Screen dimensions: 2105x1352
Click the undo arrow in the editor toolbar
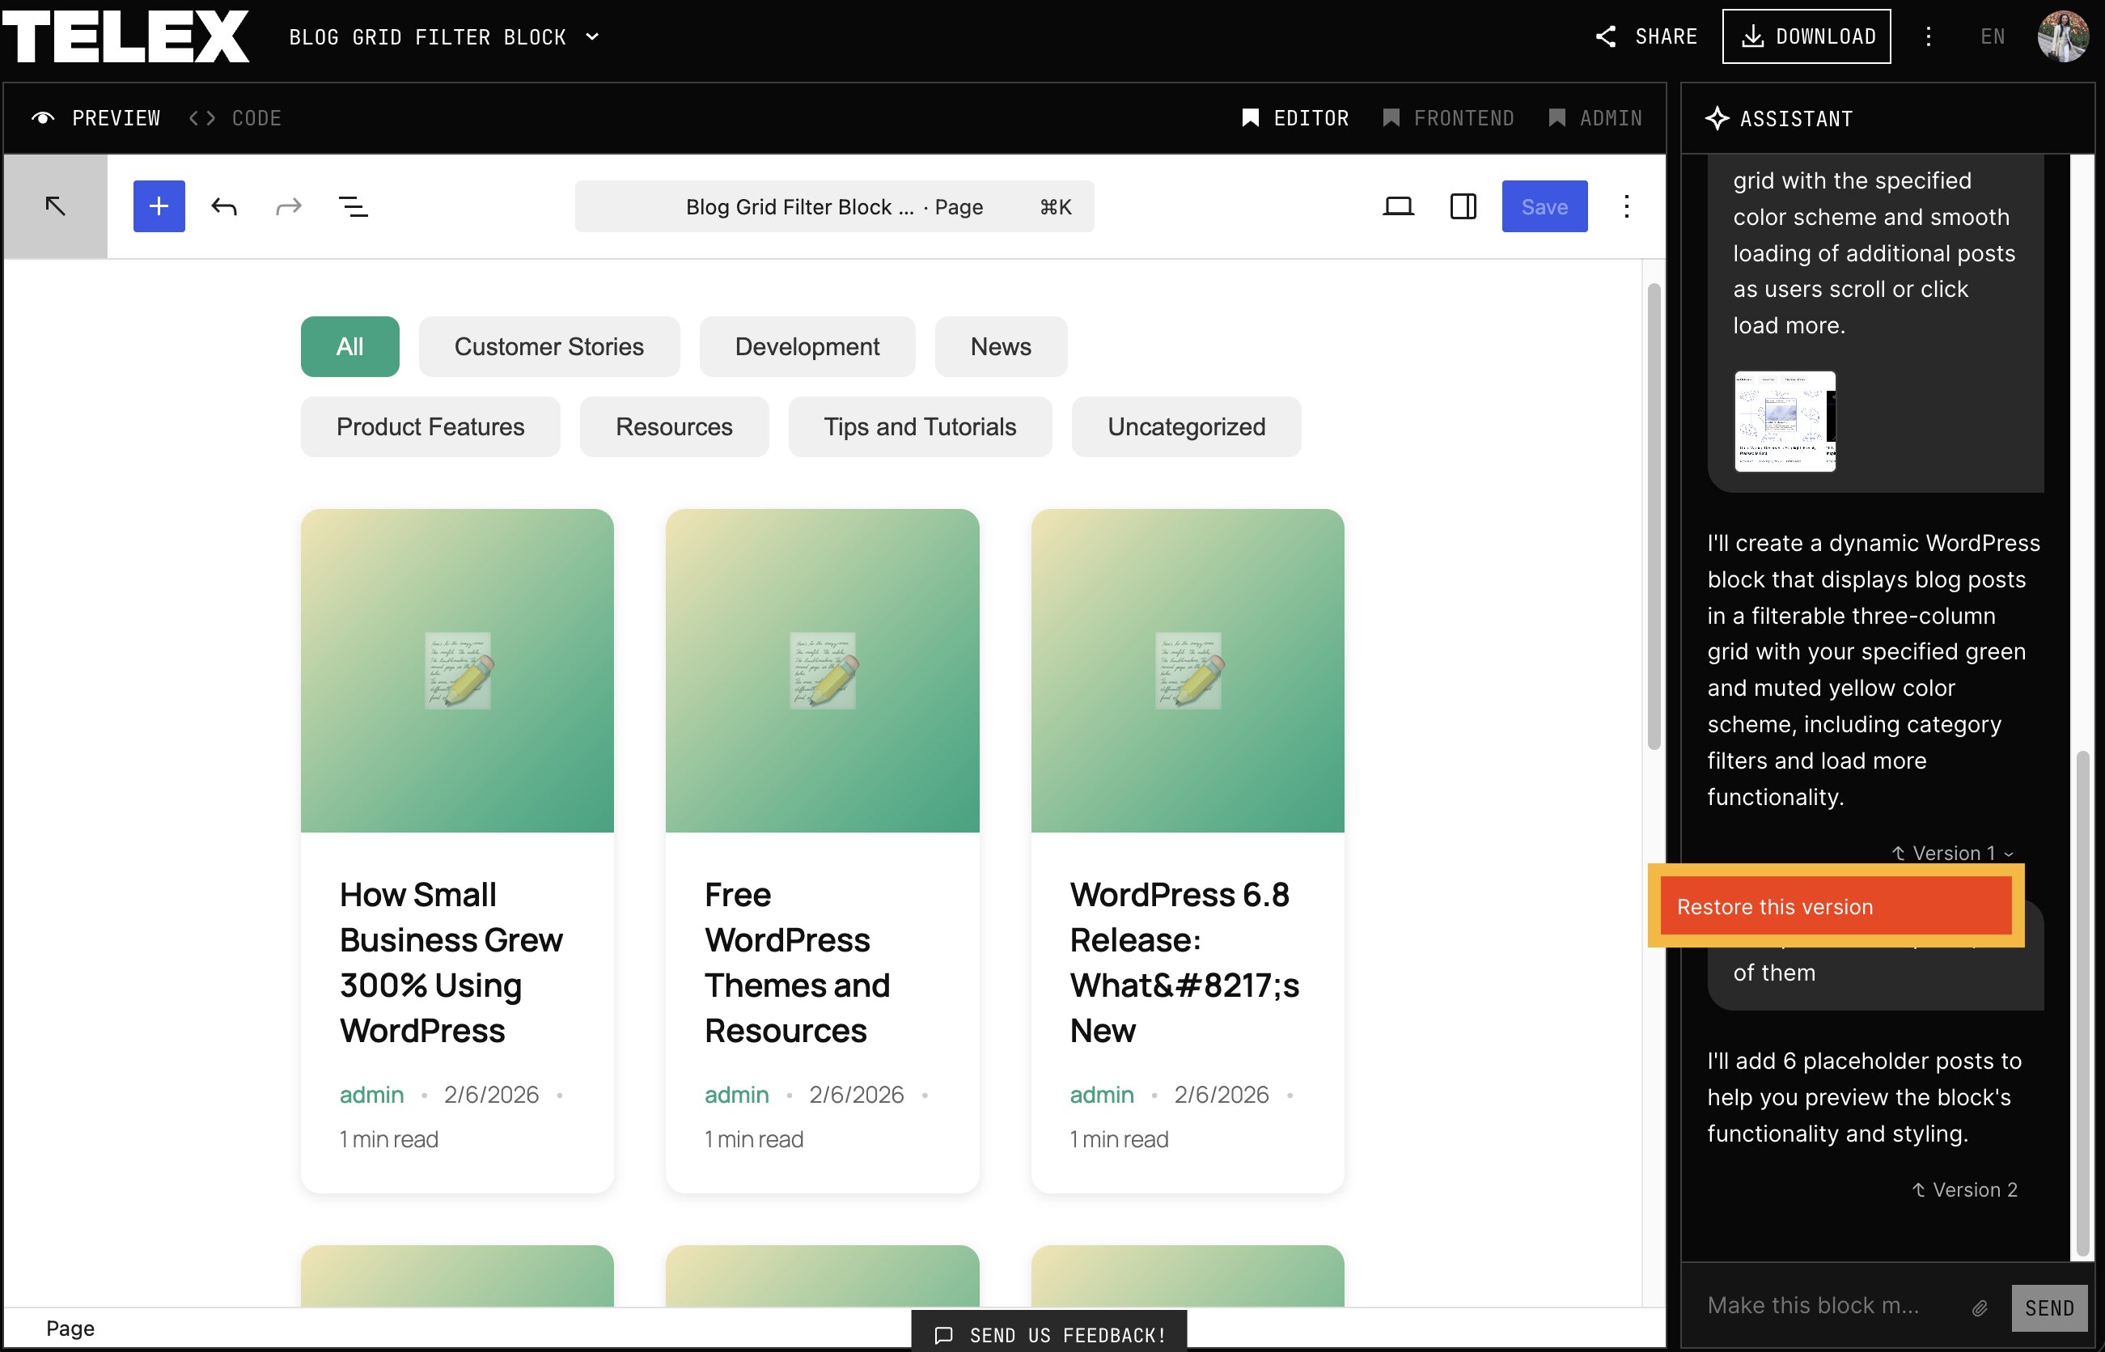pyautogui.click(x=224, y=206)
